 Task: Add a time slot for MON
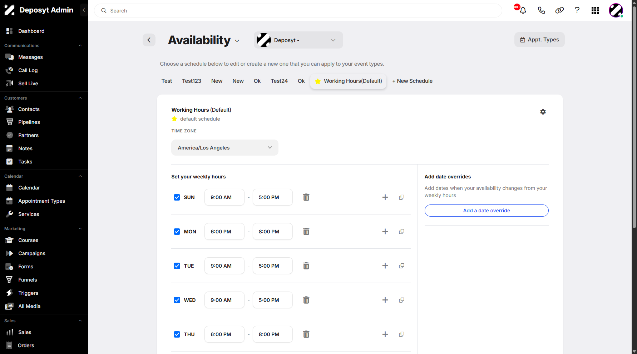pos(385,232)
